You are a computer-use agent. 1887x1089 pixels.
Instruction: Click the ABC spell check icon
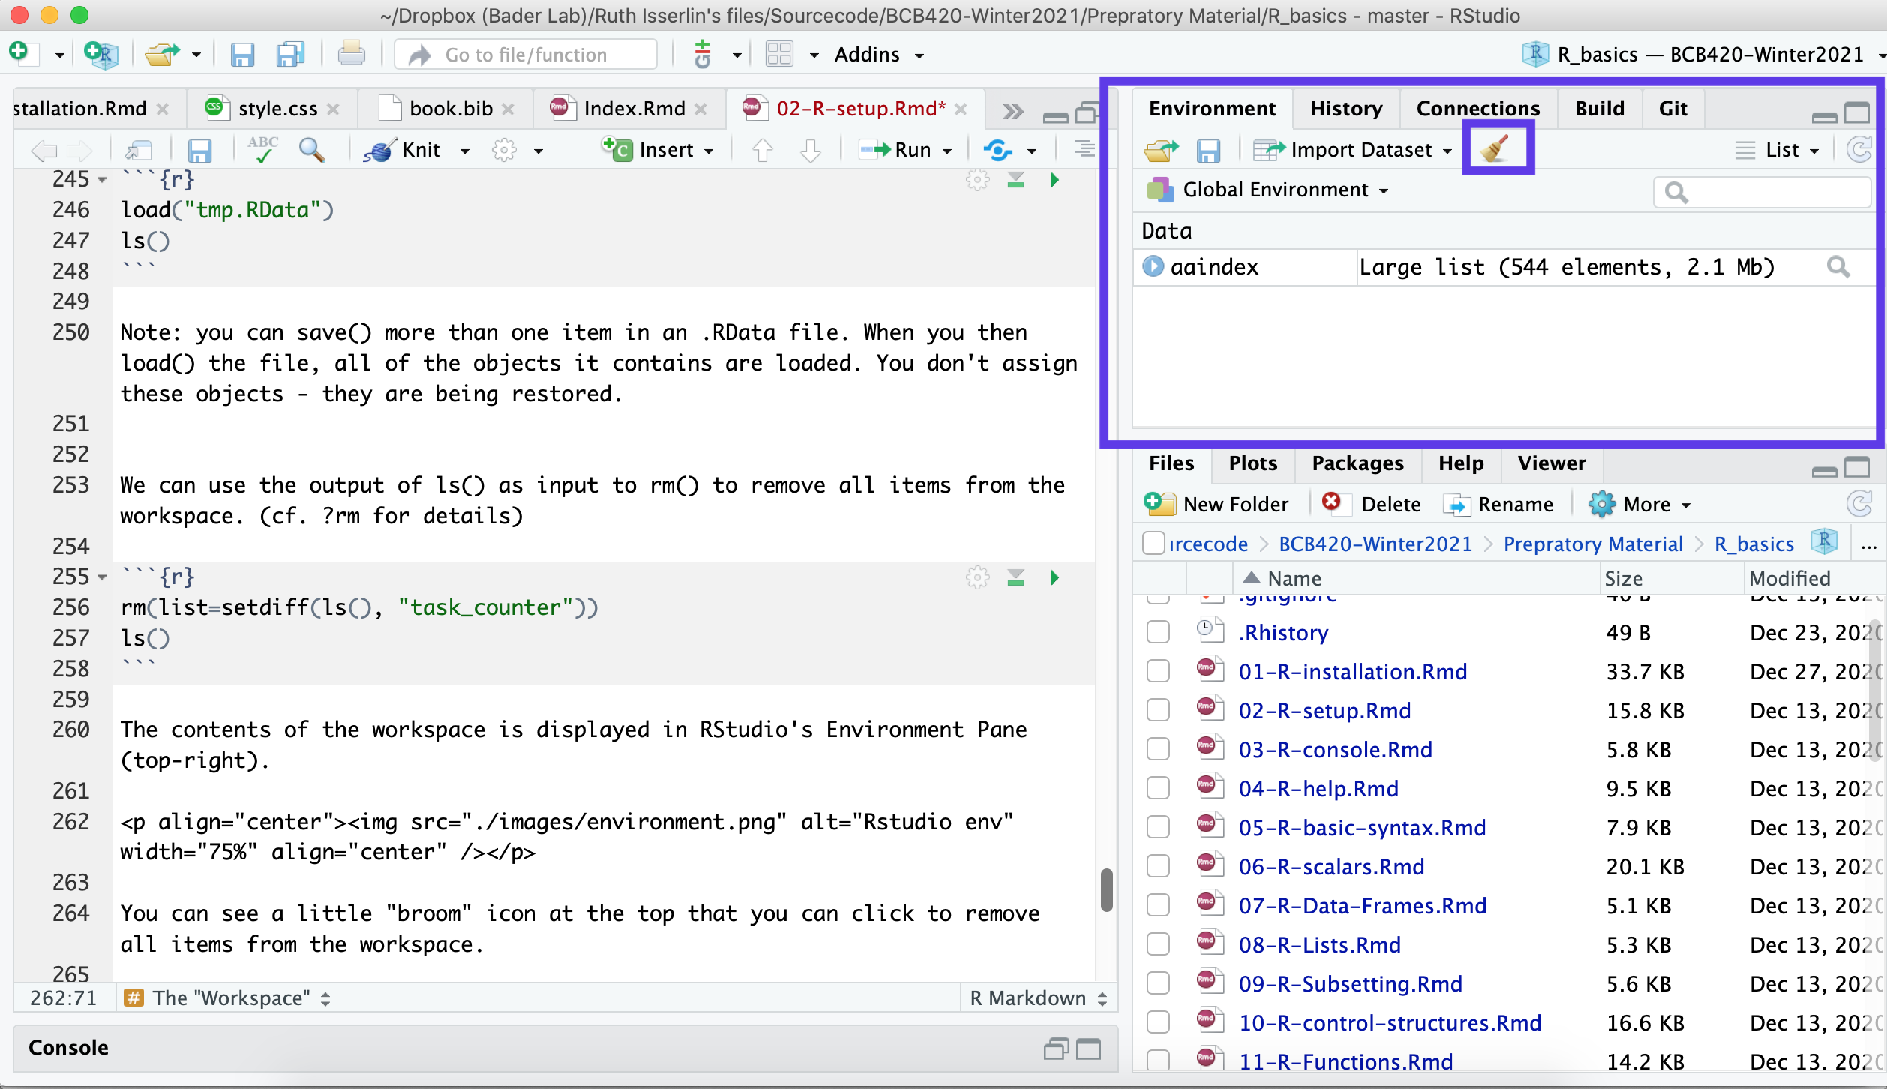point(262,149)
